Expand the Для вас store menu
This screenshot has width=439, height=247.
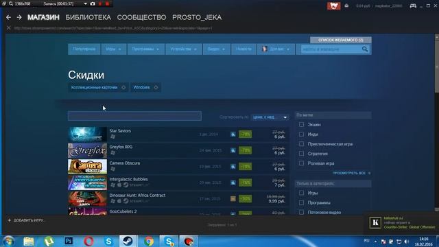[x=276, y=49]
